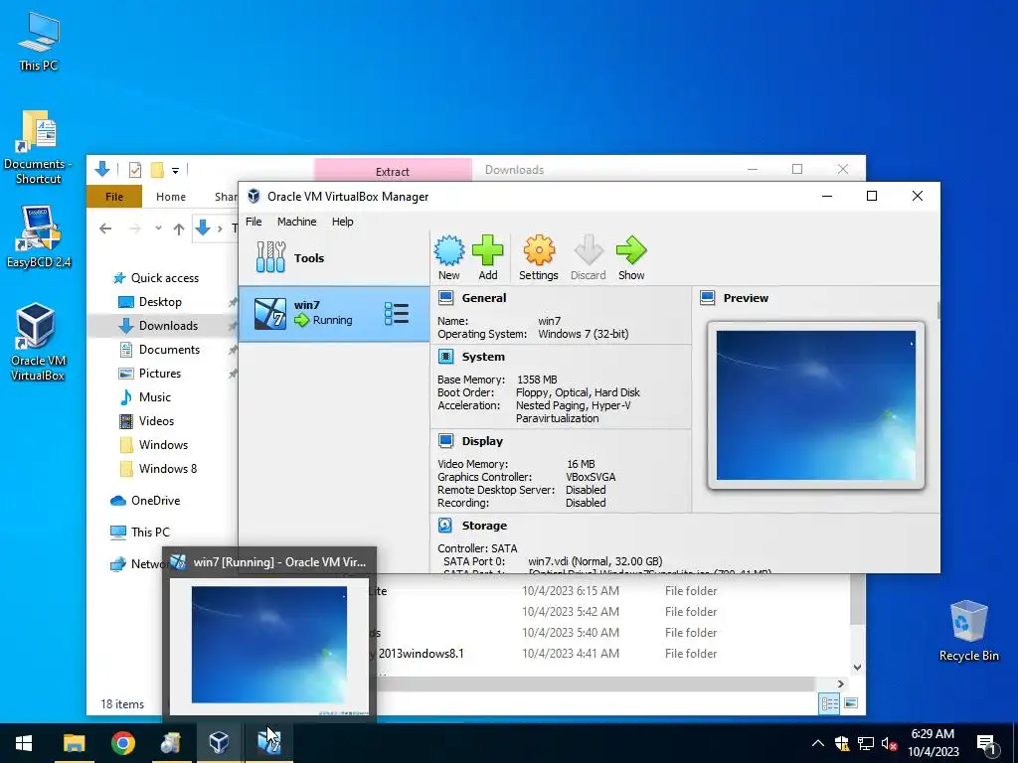This screenshot has width=1018, height=763.
Task: Expand recent locations dropdown in Explorer
Action: 158,229
